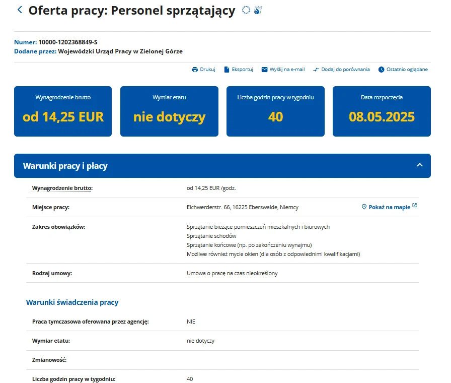
Task: Click the EU flag icon next to title
Action: [245, 10]
